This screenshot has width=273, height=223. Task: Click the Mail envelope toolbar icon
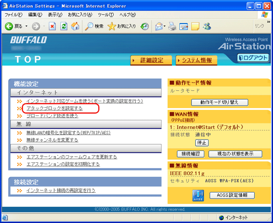click(158, 26)
